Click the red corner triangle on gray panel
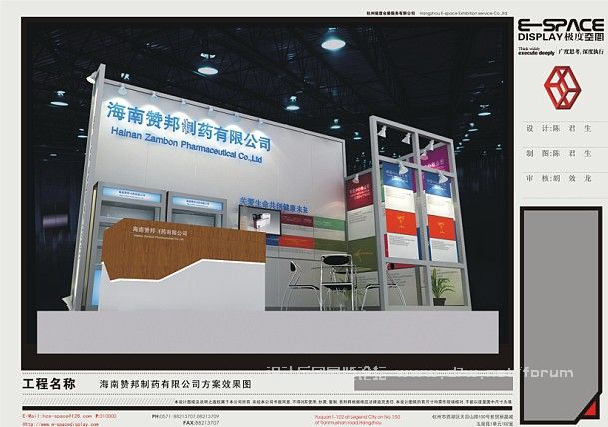Viewport: 608px width, 427px height. (x=589, y=409)
